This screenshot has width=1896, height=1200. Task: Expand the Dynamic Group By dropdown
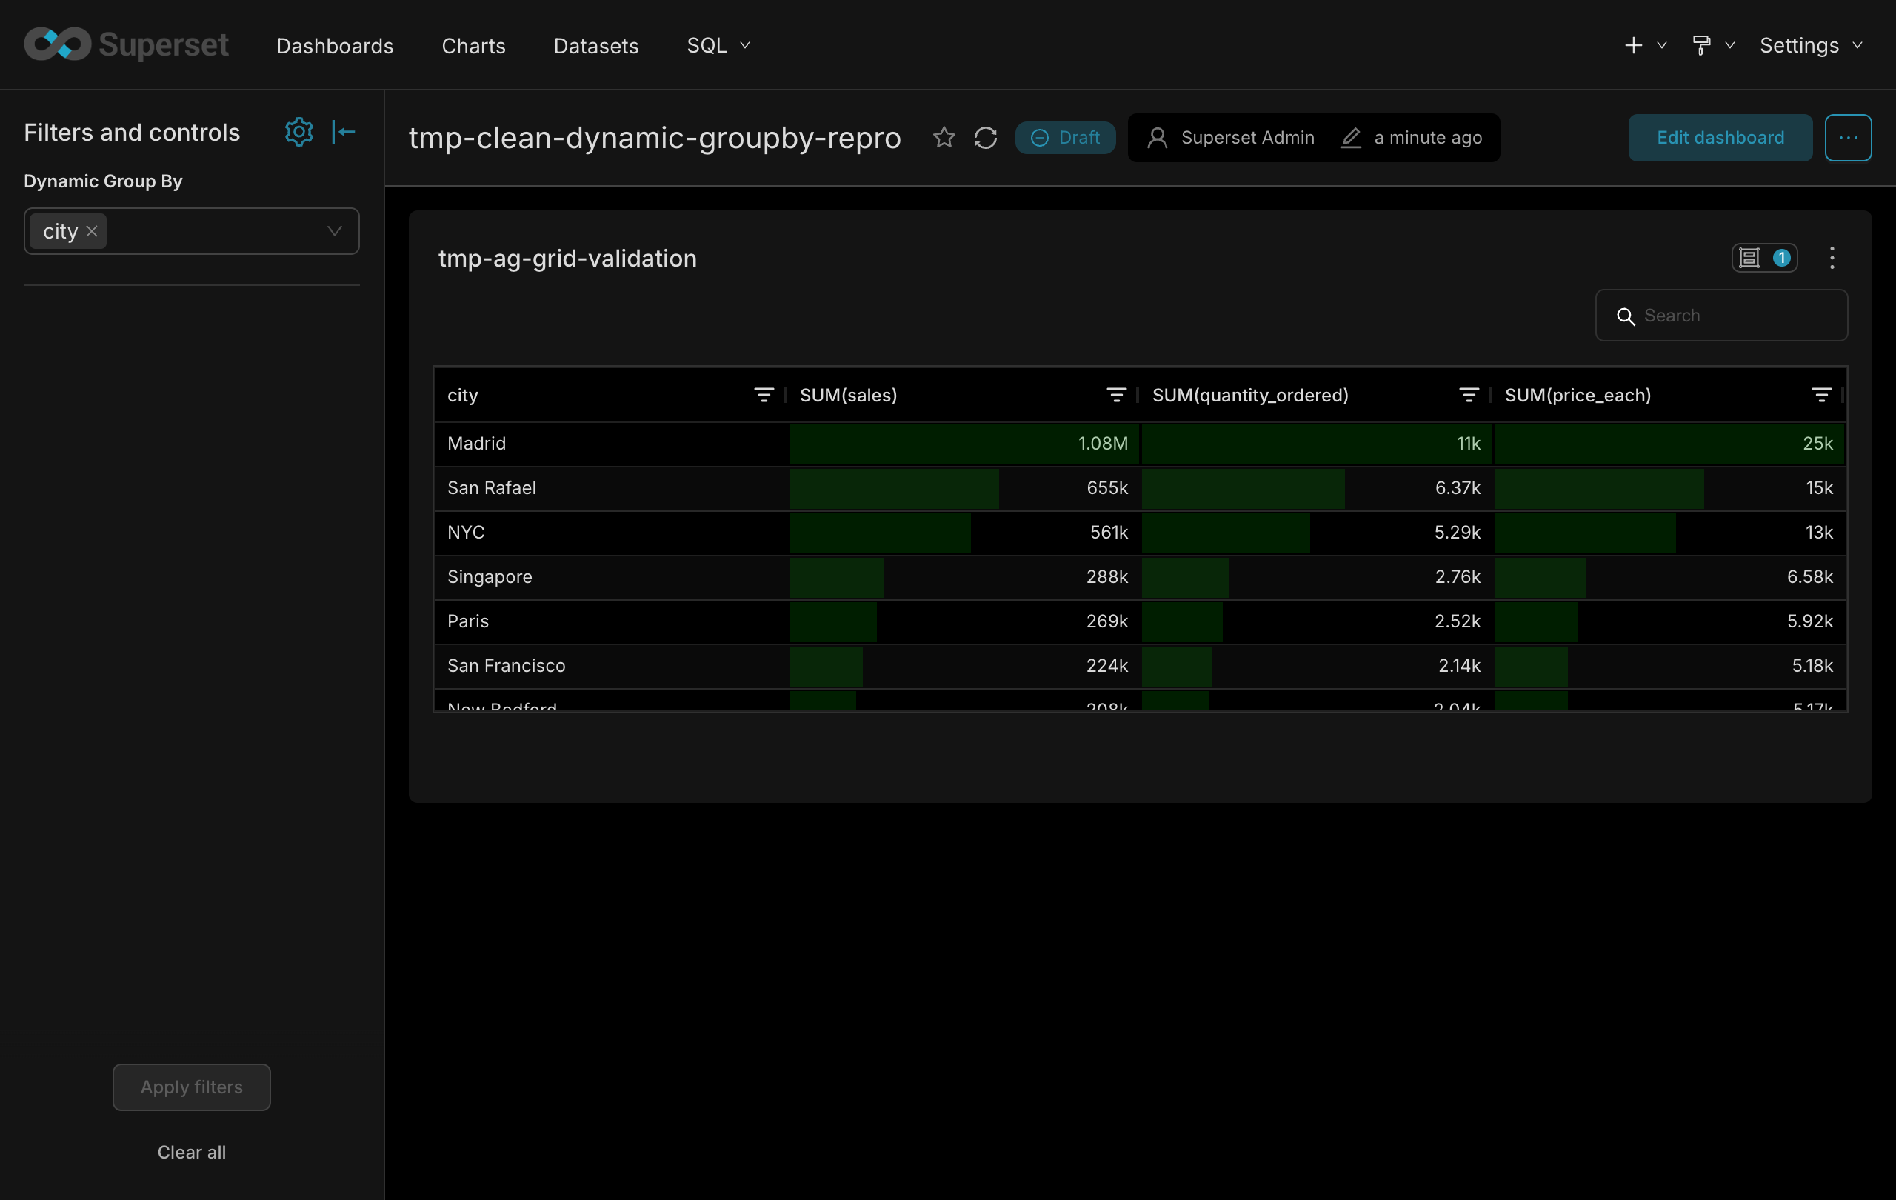click(x=334, y=232)
